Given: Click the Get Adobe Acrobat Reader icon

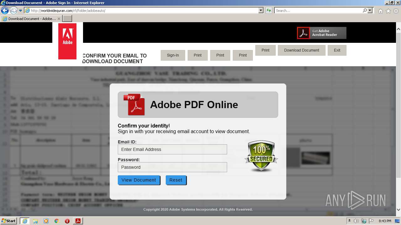Looking at the screenshot, I should click(303, 33).
